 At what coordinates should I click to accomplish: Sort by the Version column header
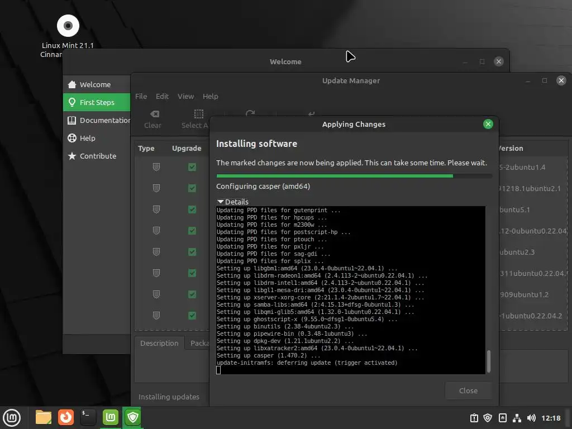point(511,149)
